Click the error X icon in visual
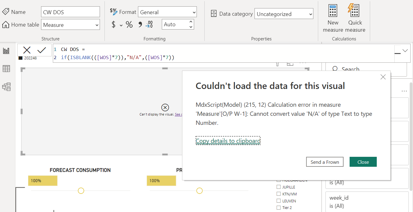 (x=165, y=107)
